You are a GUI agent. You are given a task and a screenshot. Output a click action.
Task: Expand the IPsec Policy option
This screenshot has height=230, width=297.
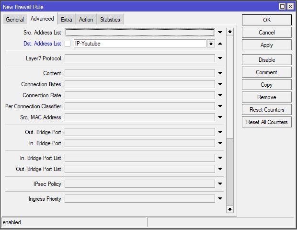pyautogui.click(x=220, y=184)
